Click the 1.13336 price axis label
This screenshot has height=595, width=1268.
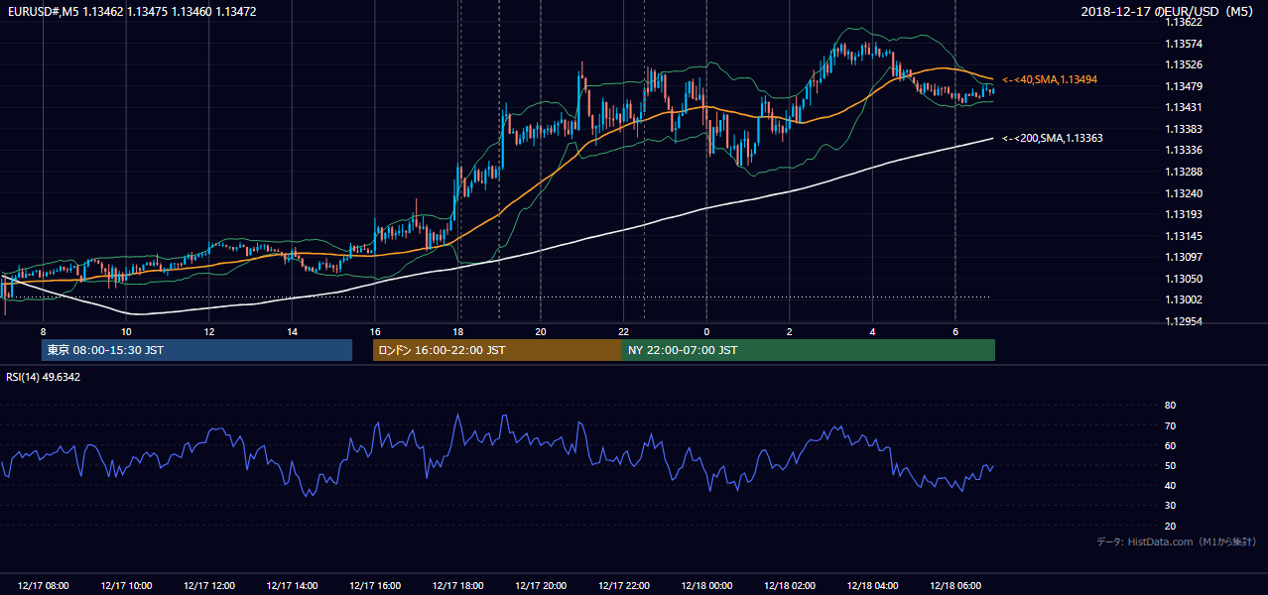tap(1185, 150)
